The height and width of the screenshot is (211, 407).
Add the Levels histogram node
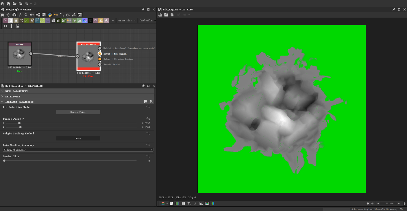coord(79,20)
